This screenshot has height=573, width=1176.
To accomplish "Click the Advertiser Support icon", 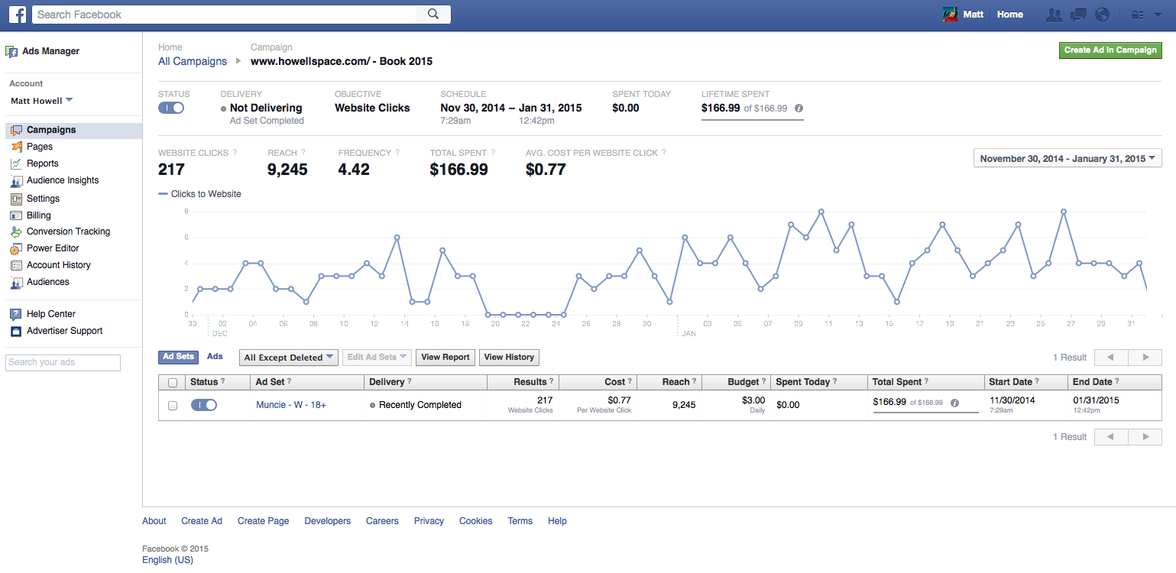I will tap(15, 331).
